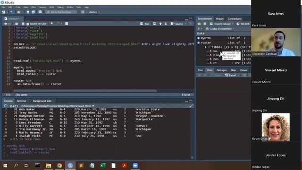Save workspace in Environment pane
This screenshot has width=302, height=170.
coord(205,24)
